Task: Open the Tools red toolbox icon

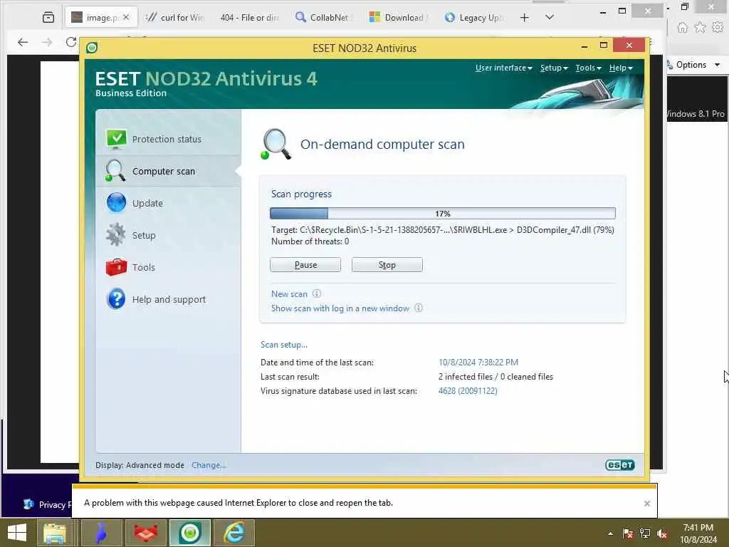Action: click(x=116, y=267)
